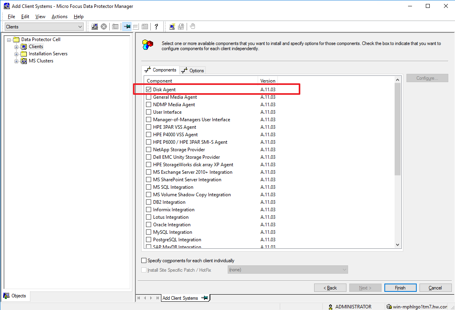Click the Data Protector app icon in title bar

click(6, 6)
